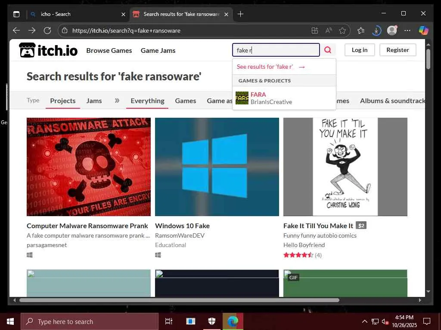Click the page vertical scrollbar thumb
Viewport: 441px width, 330px height.
coord(428,59)
